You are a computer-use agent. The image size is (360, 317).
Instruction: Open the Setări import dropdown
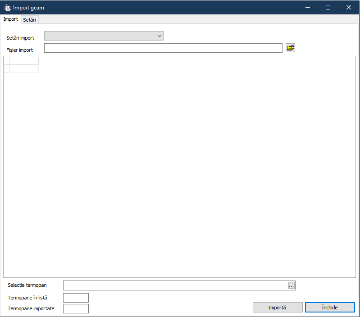point(104,36)
